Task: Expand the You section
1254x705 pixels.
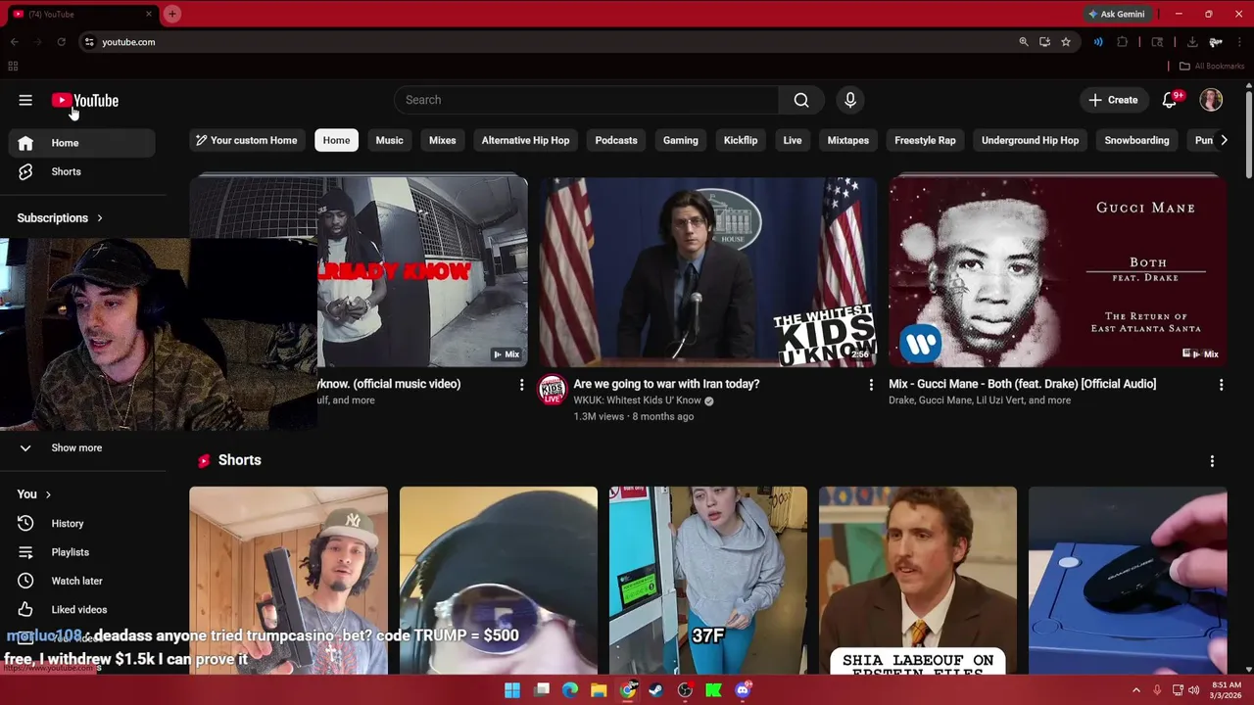Action: (34, 494)
